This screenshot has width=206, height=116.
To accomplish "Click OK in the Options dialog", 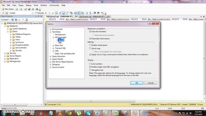I will [x=136, y=83].
